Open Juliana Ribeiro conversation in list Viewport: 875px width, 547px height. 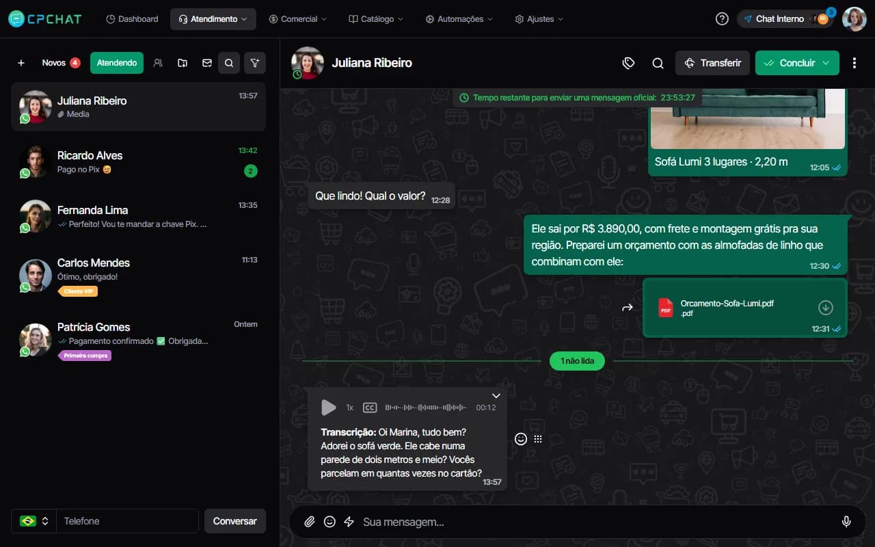tap(138, 107)
